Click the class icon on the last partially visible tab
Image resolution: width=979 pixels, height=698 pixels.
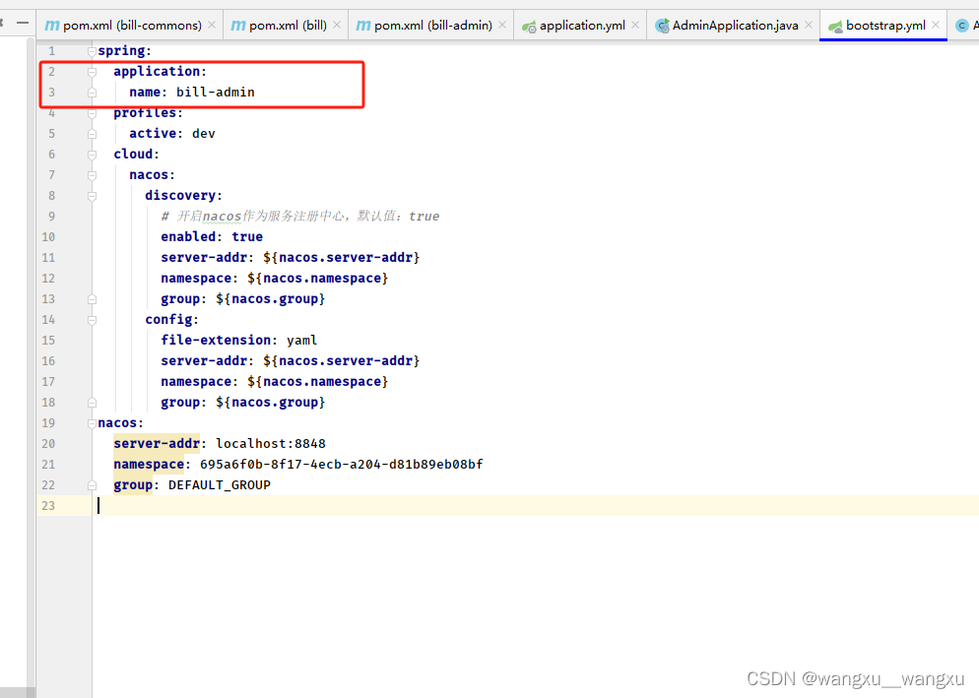[962, 26]
